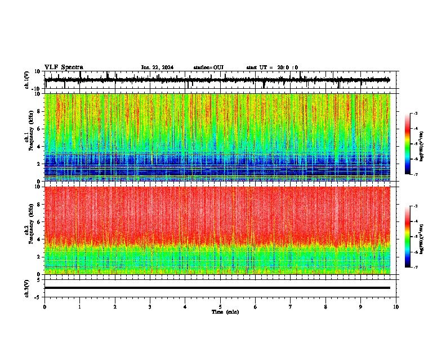
Task: Click the time axis tick label "5"
Action: click(x=220, y=307)
